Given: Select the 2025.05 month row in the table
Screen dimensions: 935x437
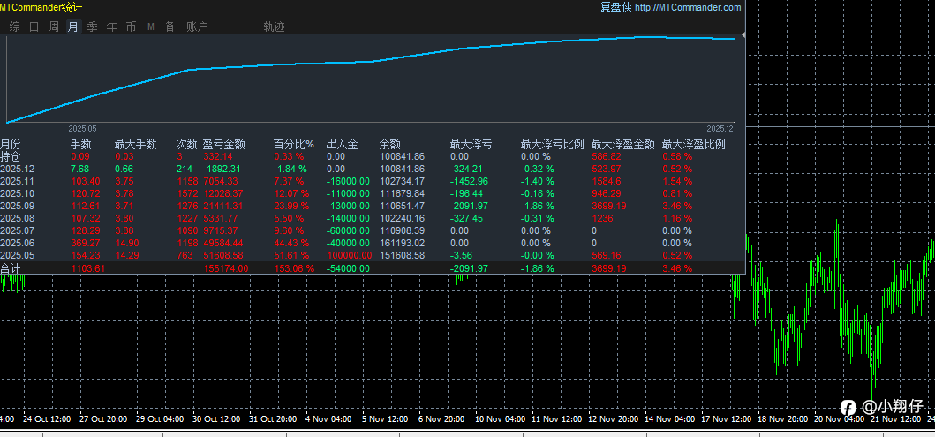Looking at the screenshot, I should [x=373, y=255].
